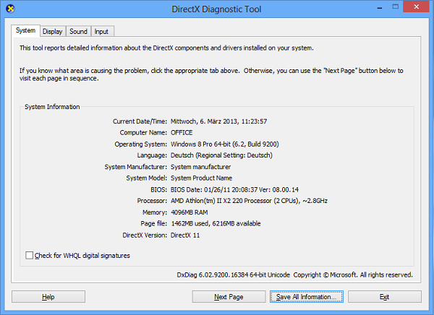The image size is (434, 315).
Task: Minimize the DirectX Diagnostic Tool window
Action: (380, 7)
